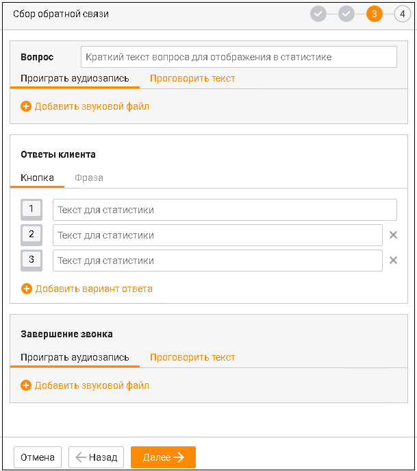Switch to Проговорить текст in Завершение звонка
Image resolution: width=417 pixels, height=471 pixels.
pos(192,357)
